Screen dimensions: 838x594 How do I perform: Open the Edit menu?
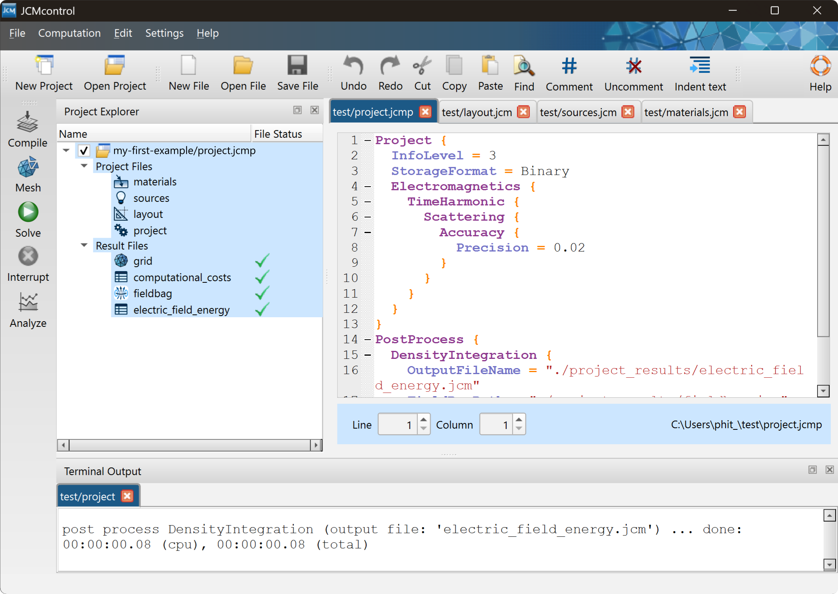[123, 33]
